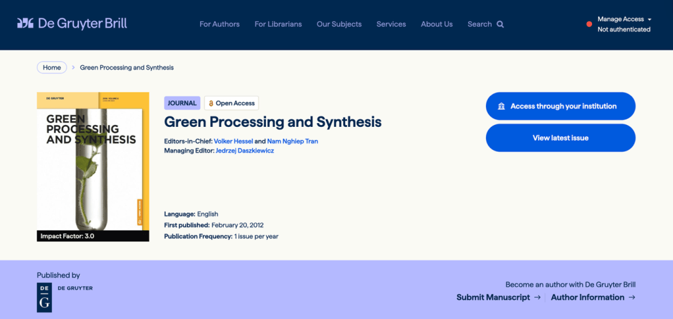The width and height of the screenshot is (673, 319).
Task: Click the De Gruyter publisher logo
Action: pyautogui.click(x=44, y=297)
